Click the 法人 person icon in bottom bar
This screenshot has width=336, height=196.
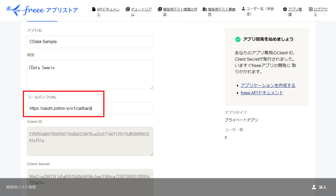click(314, 187)
